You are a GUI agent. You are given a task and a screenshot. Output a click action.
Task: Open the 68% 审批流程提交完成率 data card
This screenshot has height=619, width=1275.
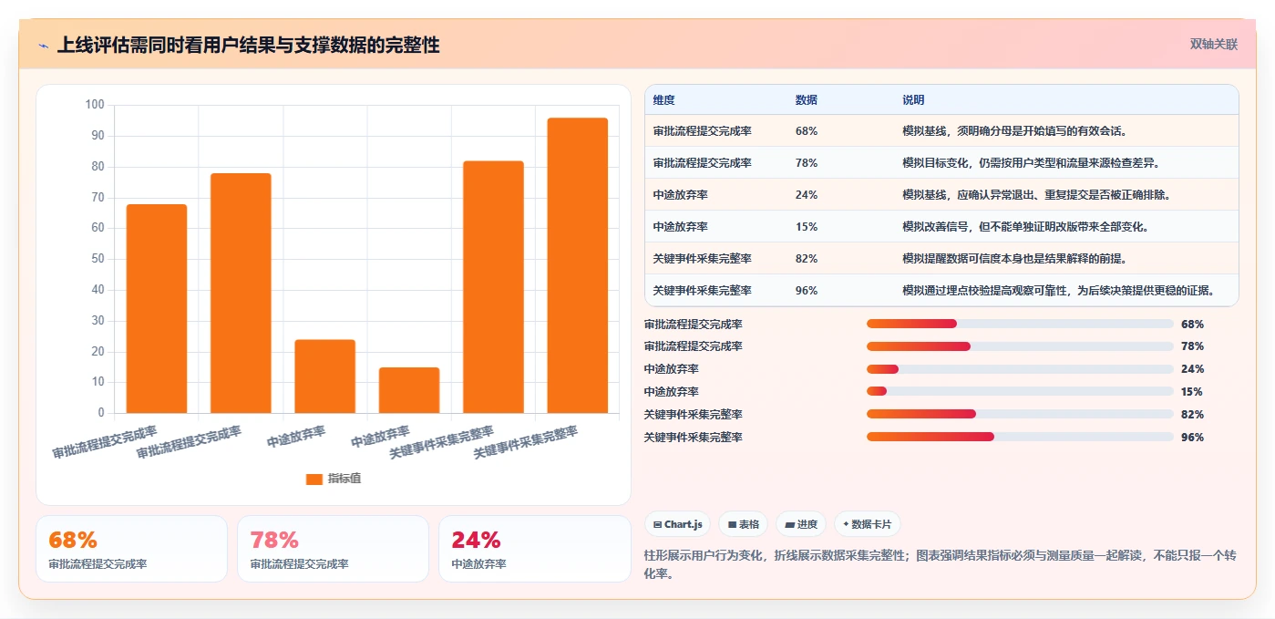(x=132, y=549)
